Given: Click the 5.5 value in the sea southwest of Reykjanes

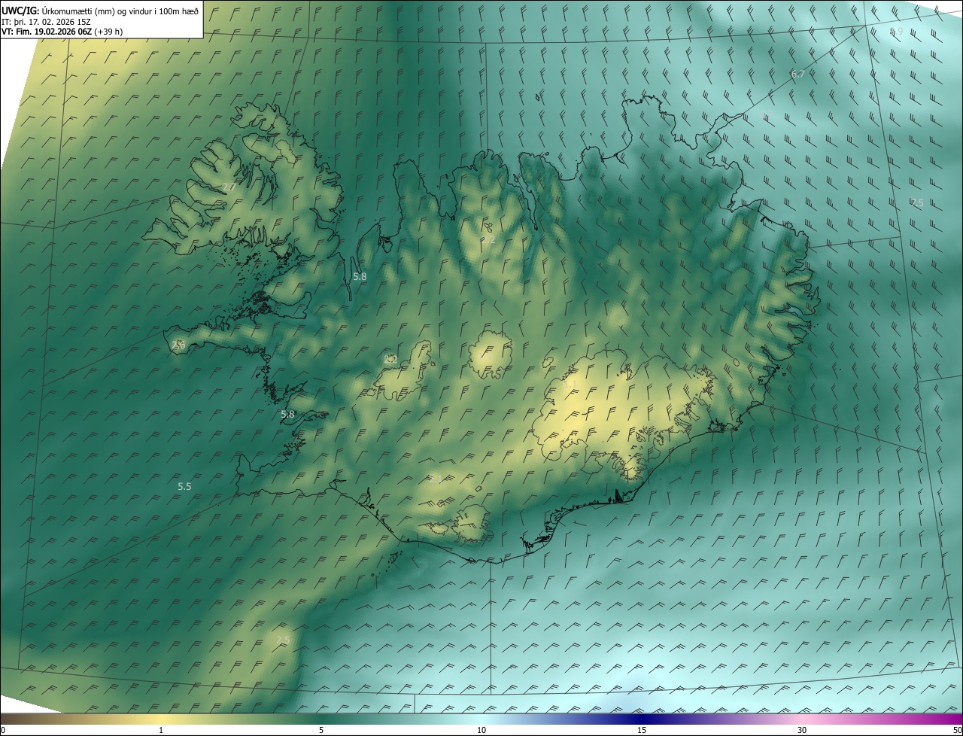Looking at the screenshot, I should pos(184,487).
